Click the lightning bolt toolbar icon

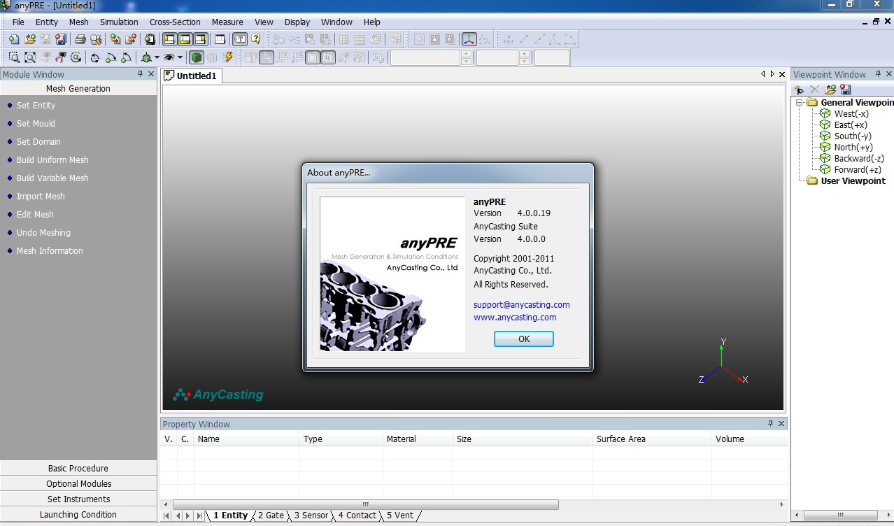click(x=228, y=58)
